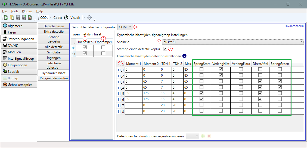Toggle SpringGroen checkbox for detector 11_3
Viewport: 307px width, 148px height.
(x=280, y=81)
